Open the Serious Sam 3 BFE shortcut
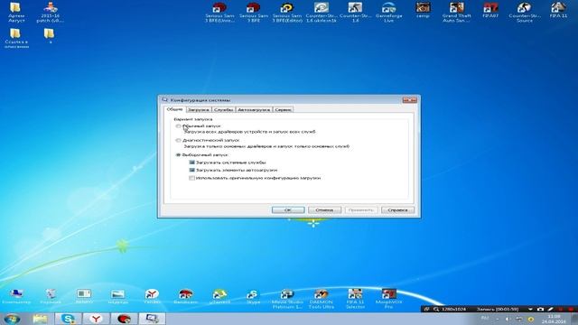This screenshot has width=578, height=325. coord(254,12)
